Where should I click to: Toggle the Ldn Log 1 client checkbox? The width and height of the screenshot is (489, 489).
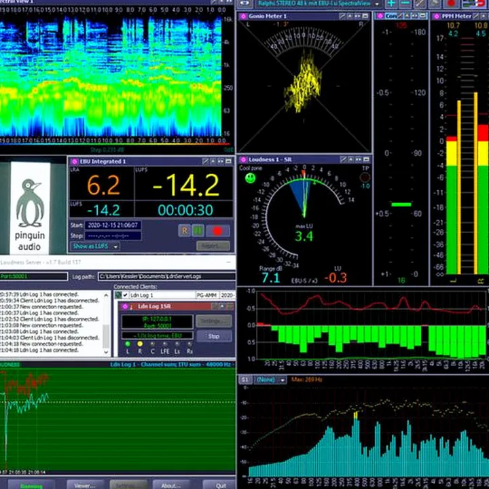(x=126, y=295)
